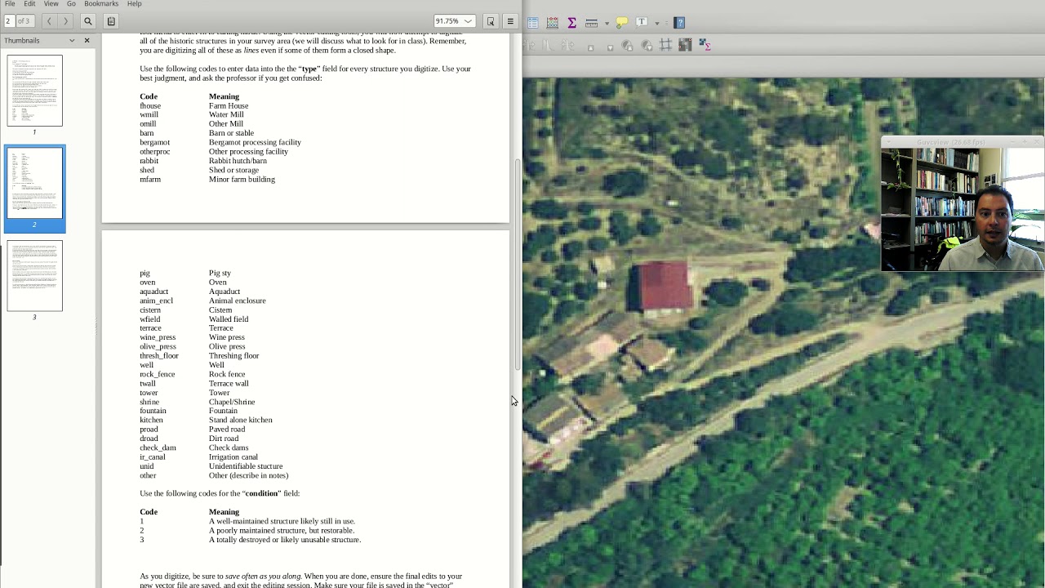The width and height of the screenshot is (1045, 588).
Task: Click the decrease contrast raster icon
Action: pyautogui.click(x=647, y=45)
